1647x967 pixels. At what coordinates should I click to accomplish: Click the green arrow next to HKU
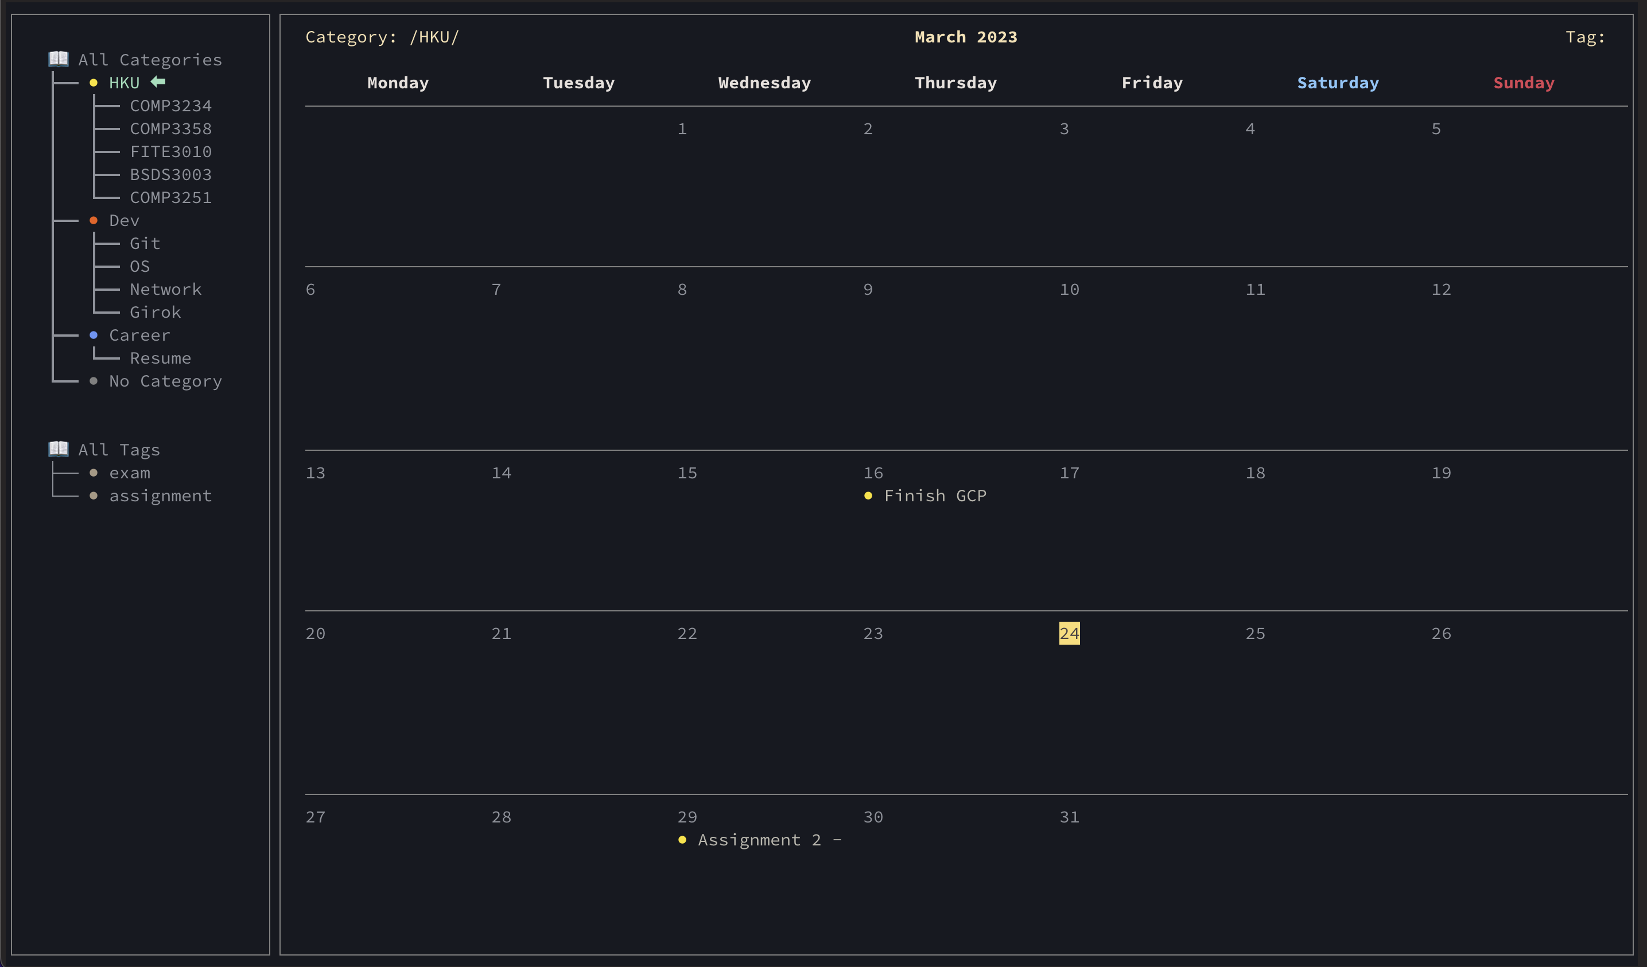[158, 81]
